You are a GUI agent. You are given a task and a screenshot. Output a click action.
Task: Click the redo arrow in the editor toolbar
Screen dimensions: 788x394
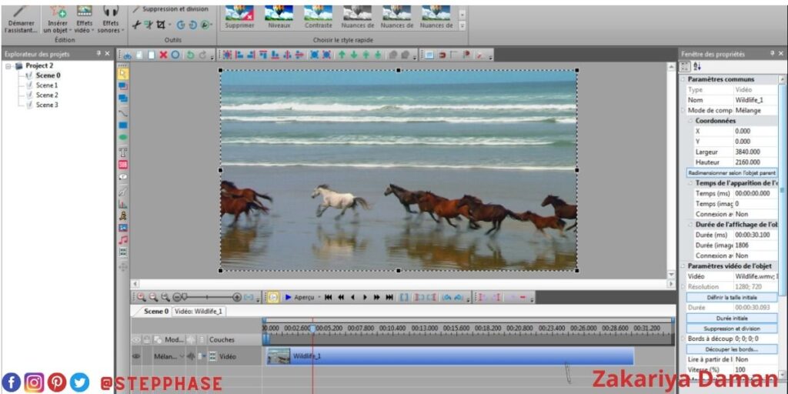203,55
